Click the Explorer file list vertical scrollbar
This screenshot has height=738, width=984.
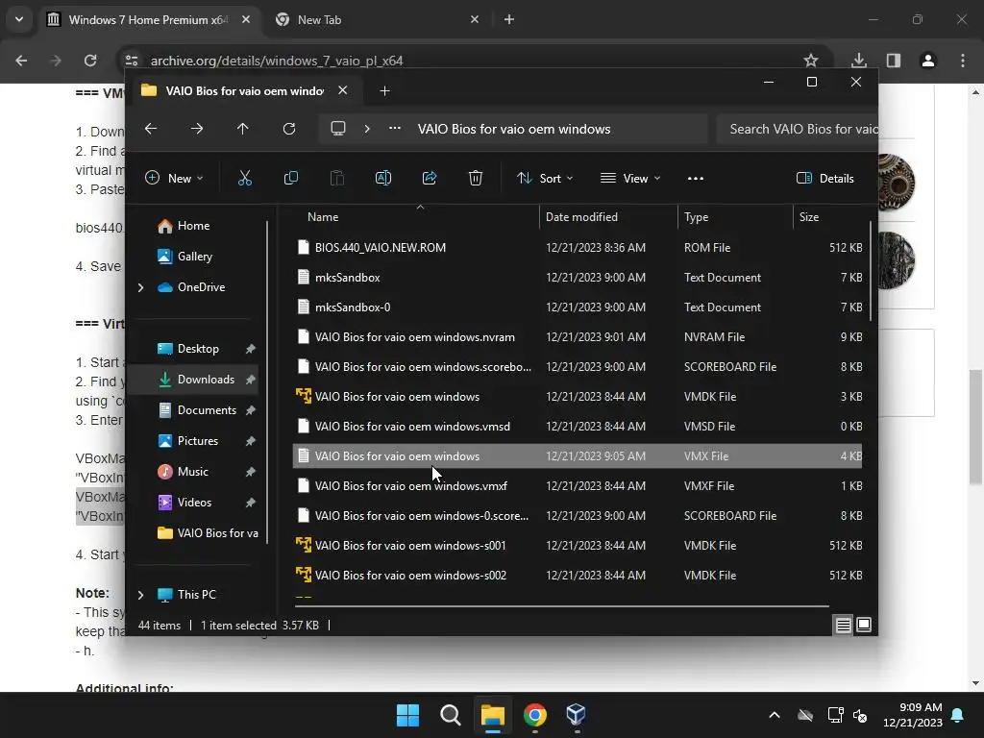(871, 271)
